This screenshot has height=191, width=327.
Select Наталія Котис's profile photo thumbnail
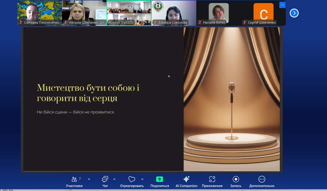pos(219,13)
